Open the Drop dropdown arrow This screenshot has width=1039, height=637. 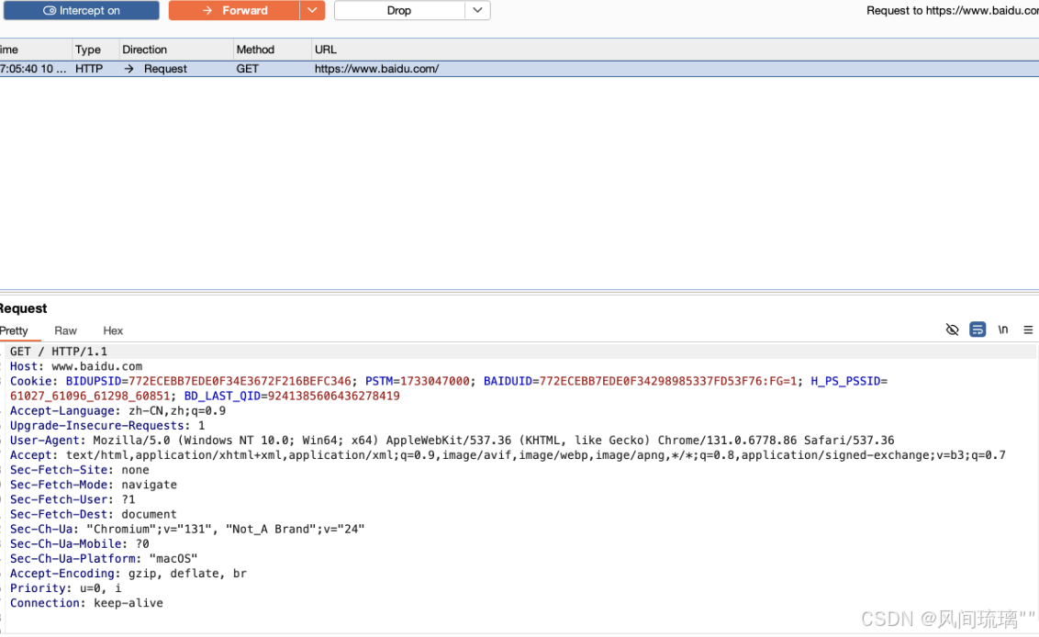477,11
